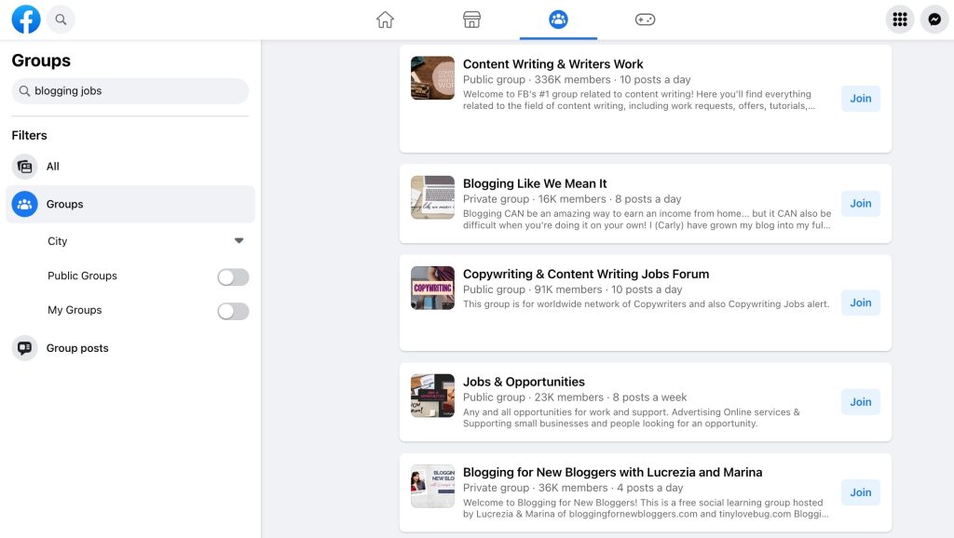Select the All filter icon
The width and height of the screenshot is (954, 538).
coord(24,166)
